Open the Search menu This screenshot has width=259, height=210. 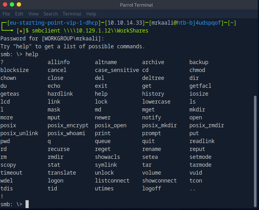pos(50,14)
